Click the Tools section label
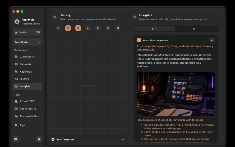This screenshot has height=147, width=235. tap(17, 95)
